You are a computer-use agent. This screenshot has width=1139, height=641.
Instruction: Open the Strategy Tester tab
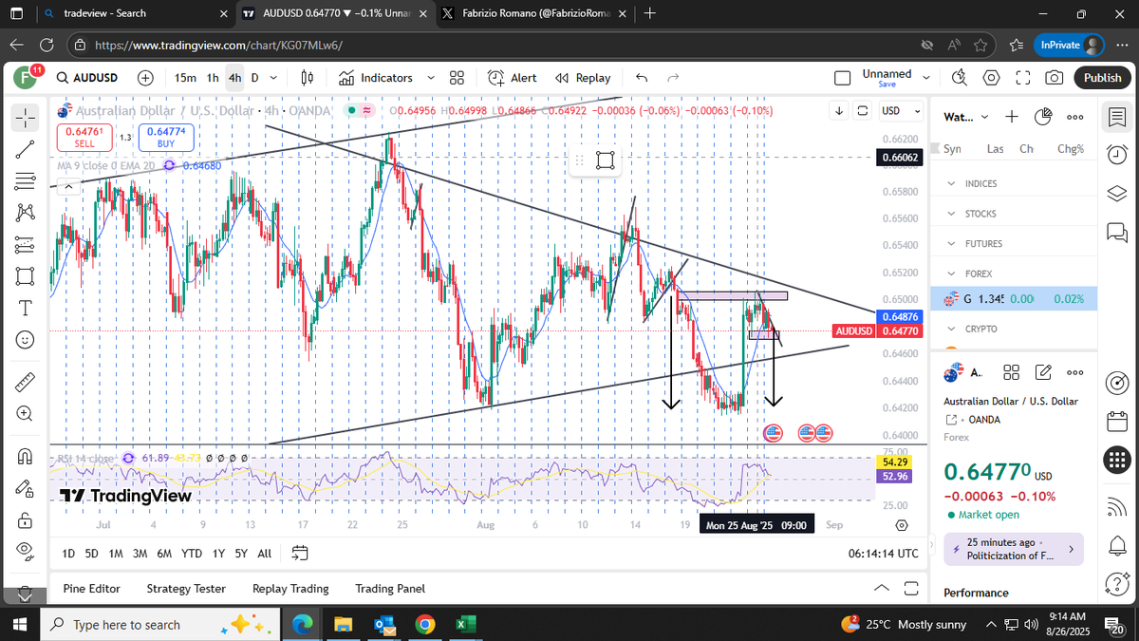(186, 589)
